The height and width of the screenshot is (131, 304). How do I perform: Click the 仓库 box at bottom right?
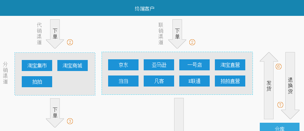pyautogui.click(x=279, y=127)
